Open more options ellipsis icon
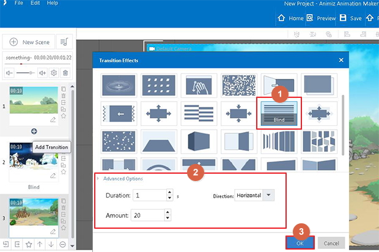Screen dimensions: 379x252 coord(62,244)
